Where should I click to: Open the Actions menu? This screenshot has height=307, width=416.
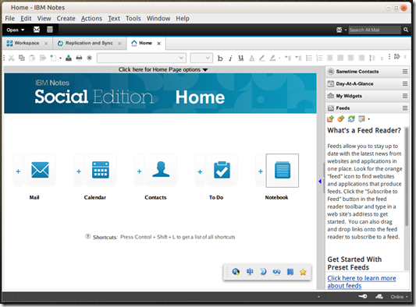click(91, 19)
